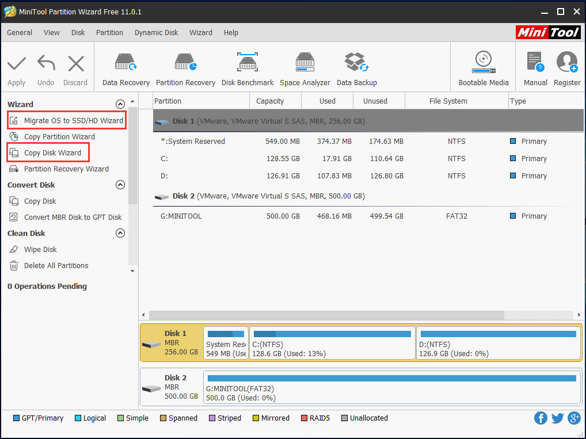The width and height of the screenshot is (586, 439).
Task: Click the Register user icon
Action: coord(567,62)
